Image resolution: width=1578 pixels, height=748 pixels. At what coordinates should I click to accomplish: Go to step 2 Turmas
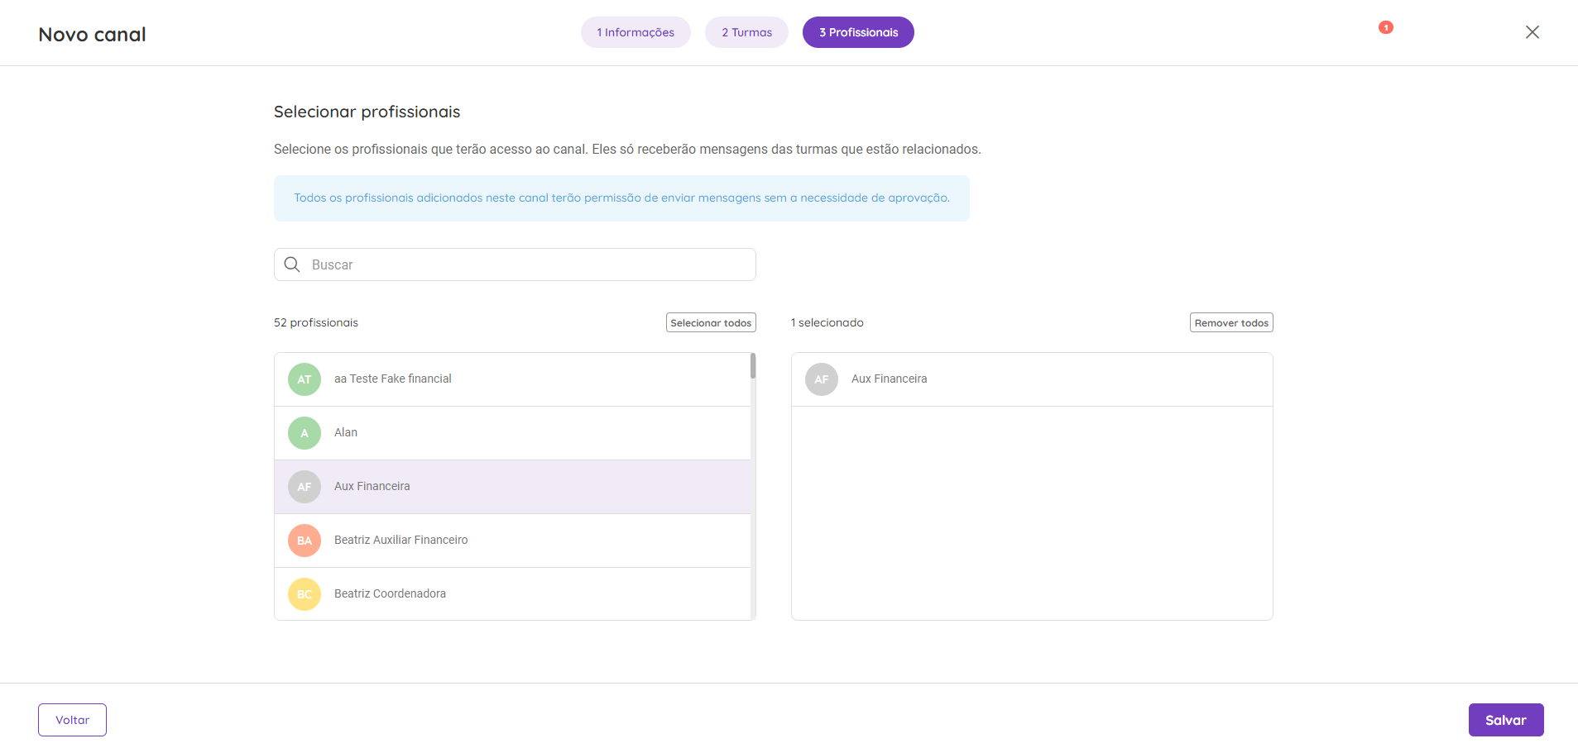click(x=746, y=32)
